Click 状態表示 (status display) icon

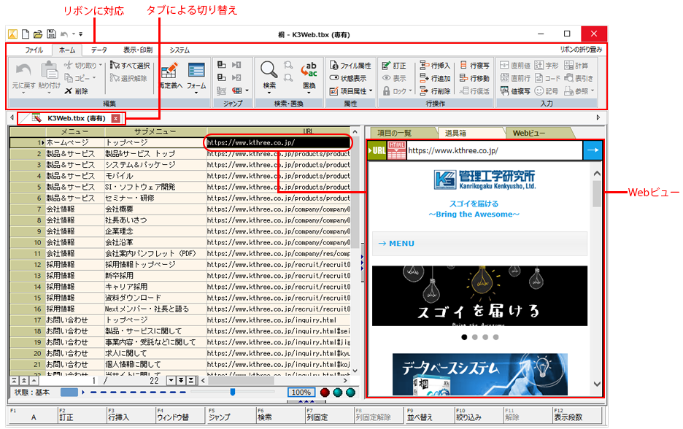tap(334, 78)
